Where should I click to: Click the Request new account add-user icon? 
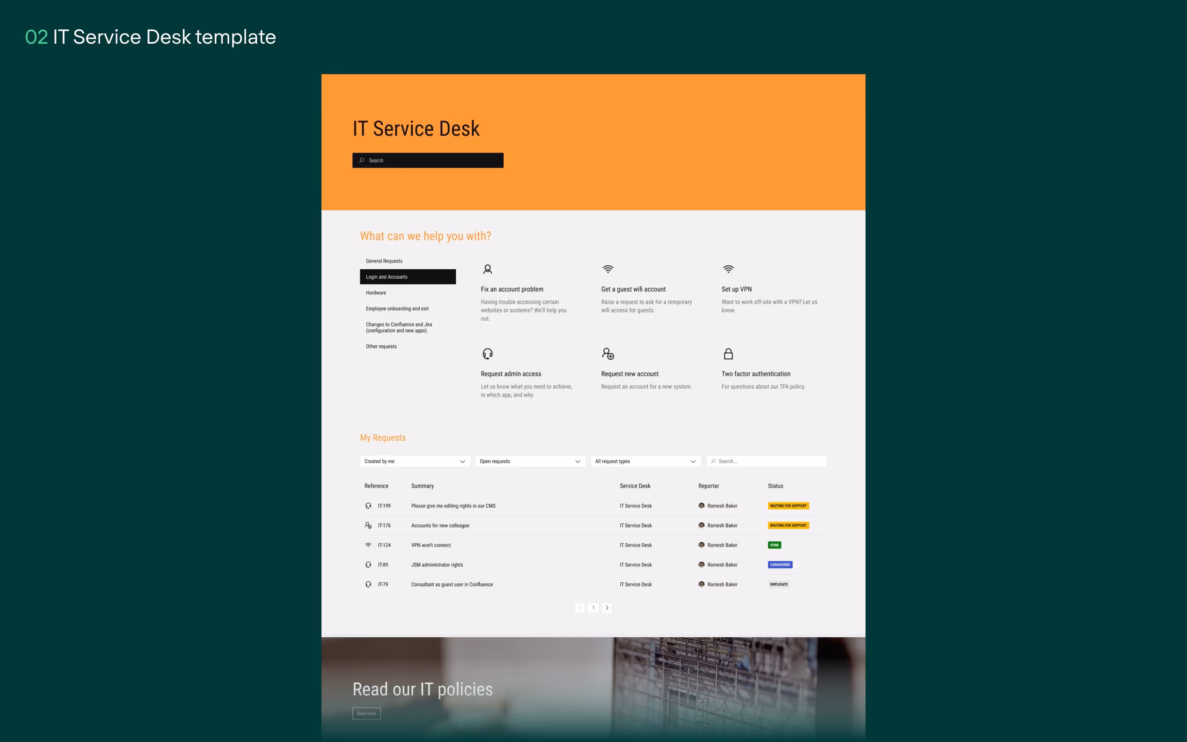pos(608,354)
